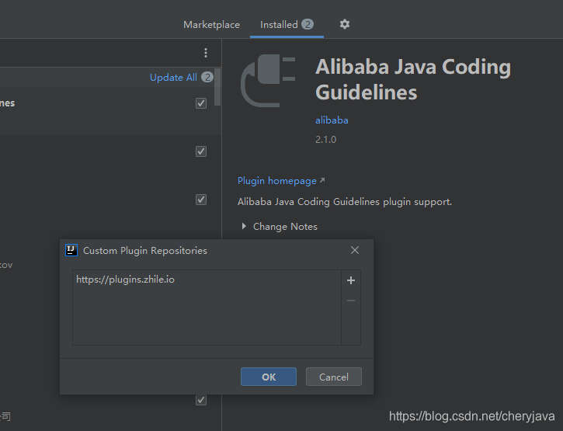Open the three-dot options menu
Image resolution: width=563 pixels, height=431 pixels.
point(206,53)
